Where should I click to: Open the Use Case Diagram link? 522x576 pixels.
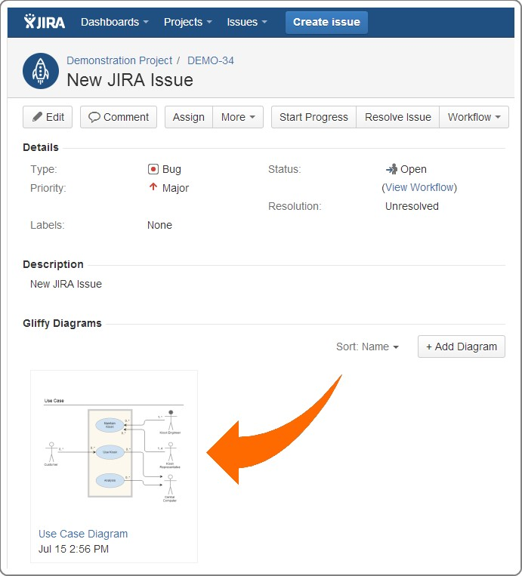[83, 534]
